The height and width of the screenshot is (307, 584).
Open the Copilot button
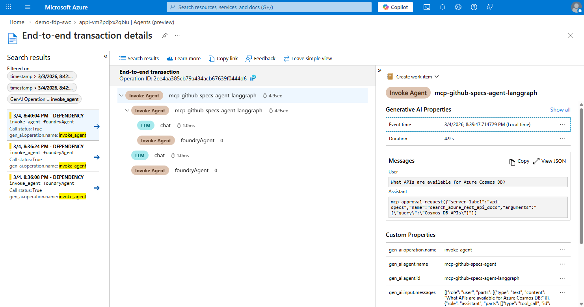pyautogui.click(x=396, y=7)
